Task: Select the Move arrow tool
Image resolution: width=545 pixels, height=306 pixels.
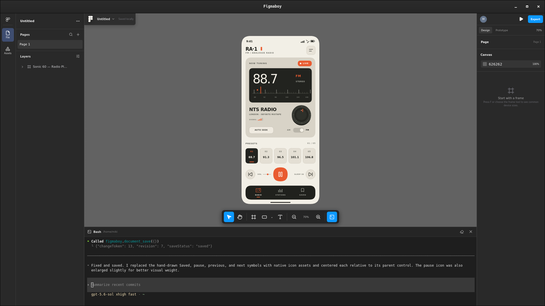Action: point(229,217)
